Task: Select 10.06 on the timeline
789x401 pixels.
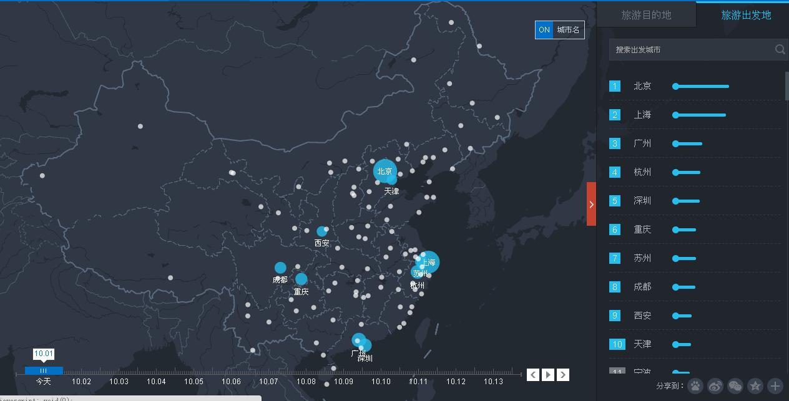Action: click(x=231, y=381)
